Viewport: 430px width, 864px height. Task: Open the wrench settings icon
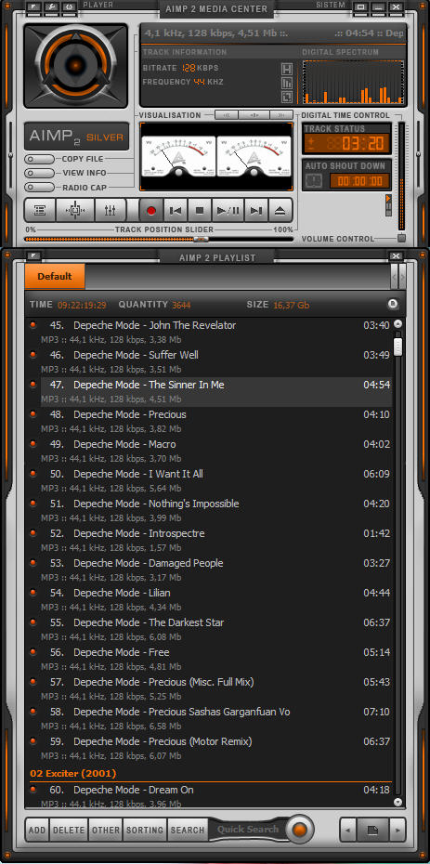52,7
